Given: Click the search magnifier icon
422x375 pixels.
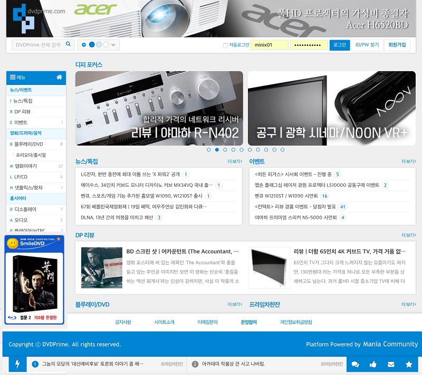Looking at the screenshot, I should click(x=68, y=44).
